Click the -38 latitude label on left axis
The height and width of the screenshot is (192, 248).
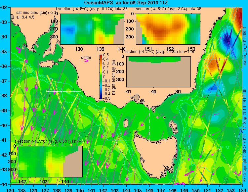(4, 96)
